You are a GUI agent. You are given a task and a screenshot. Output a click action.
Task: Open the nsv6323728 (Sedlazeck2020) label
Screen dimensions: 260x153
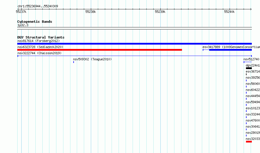[40, 47]
